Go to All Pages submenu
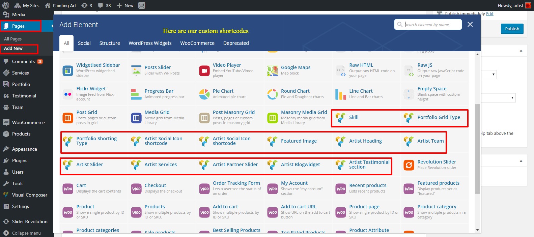Screen dimensions: 534x237 pyautogui.click(x=13, y=39)
